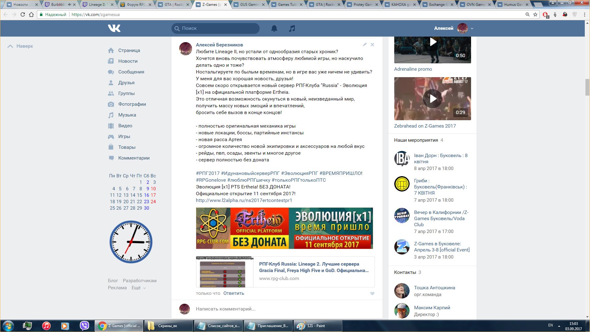Image resolution: width=590 pixels, height=332 pixels.
Task: Click edit pencil icon on post
Action: tap(364, 45)
